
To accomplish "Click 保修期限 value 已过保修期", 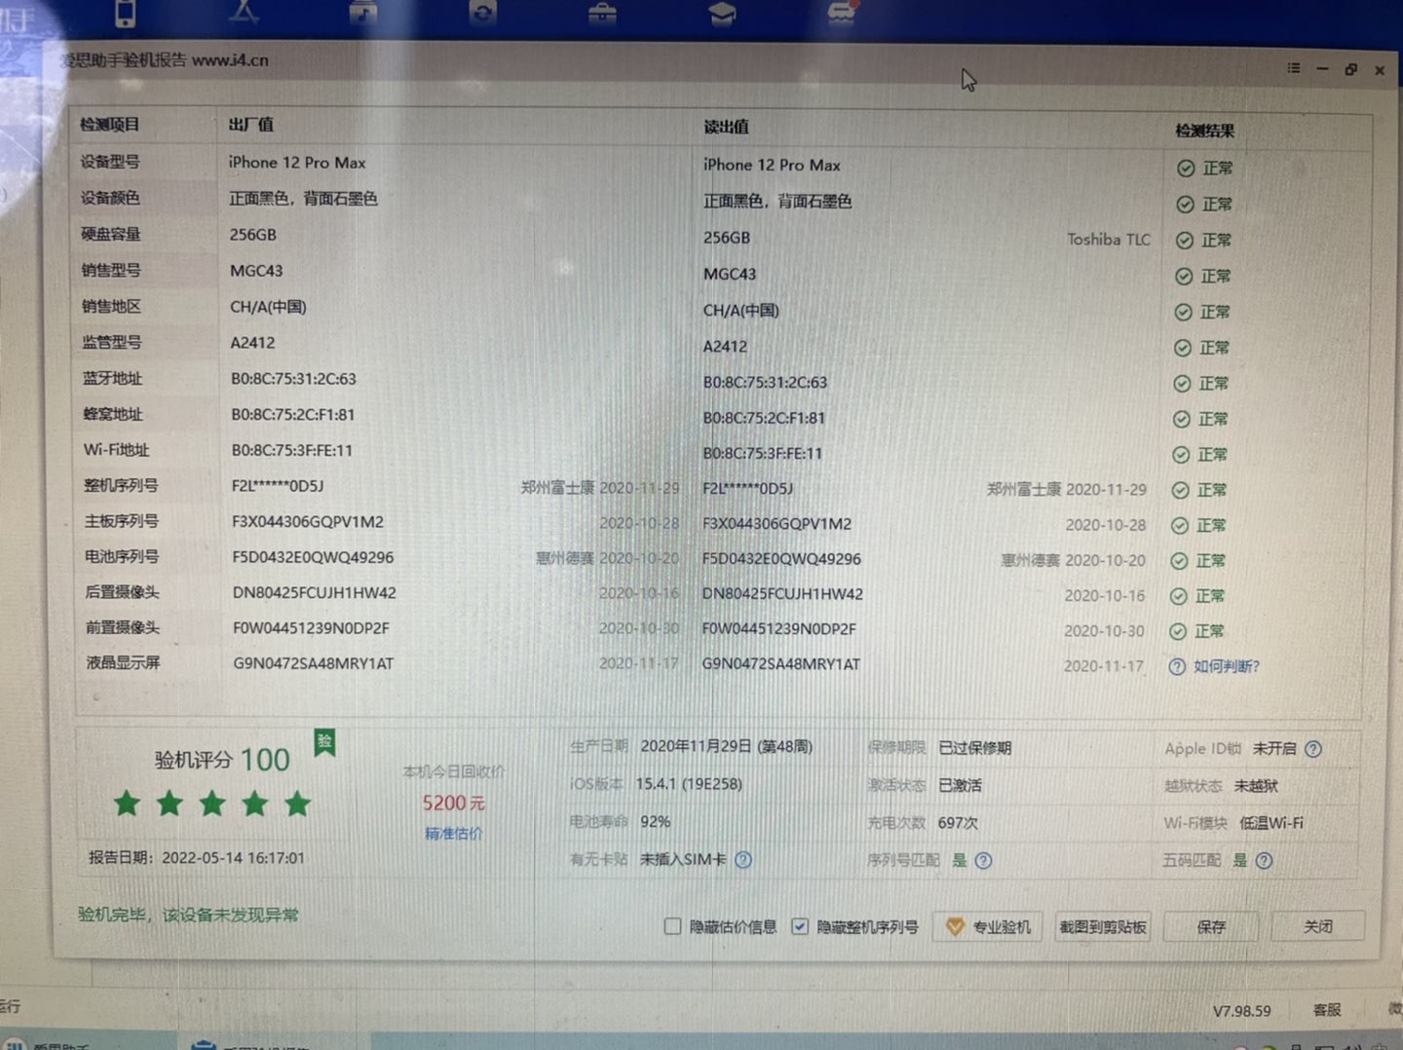I will [x=974, y=748].
